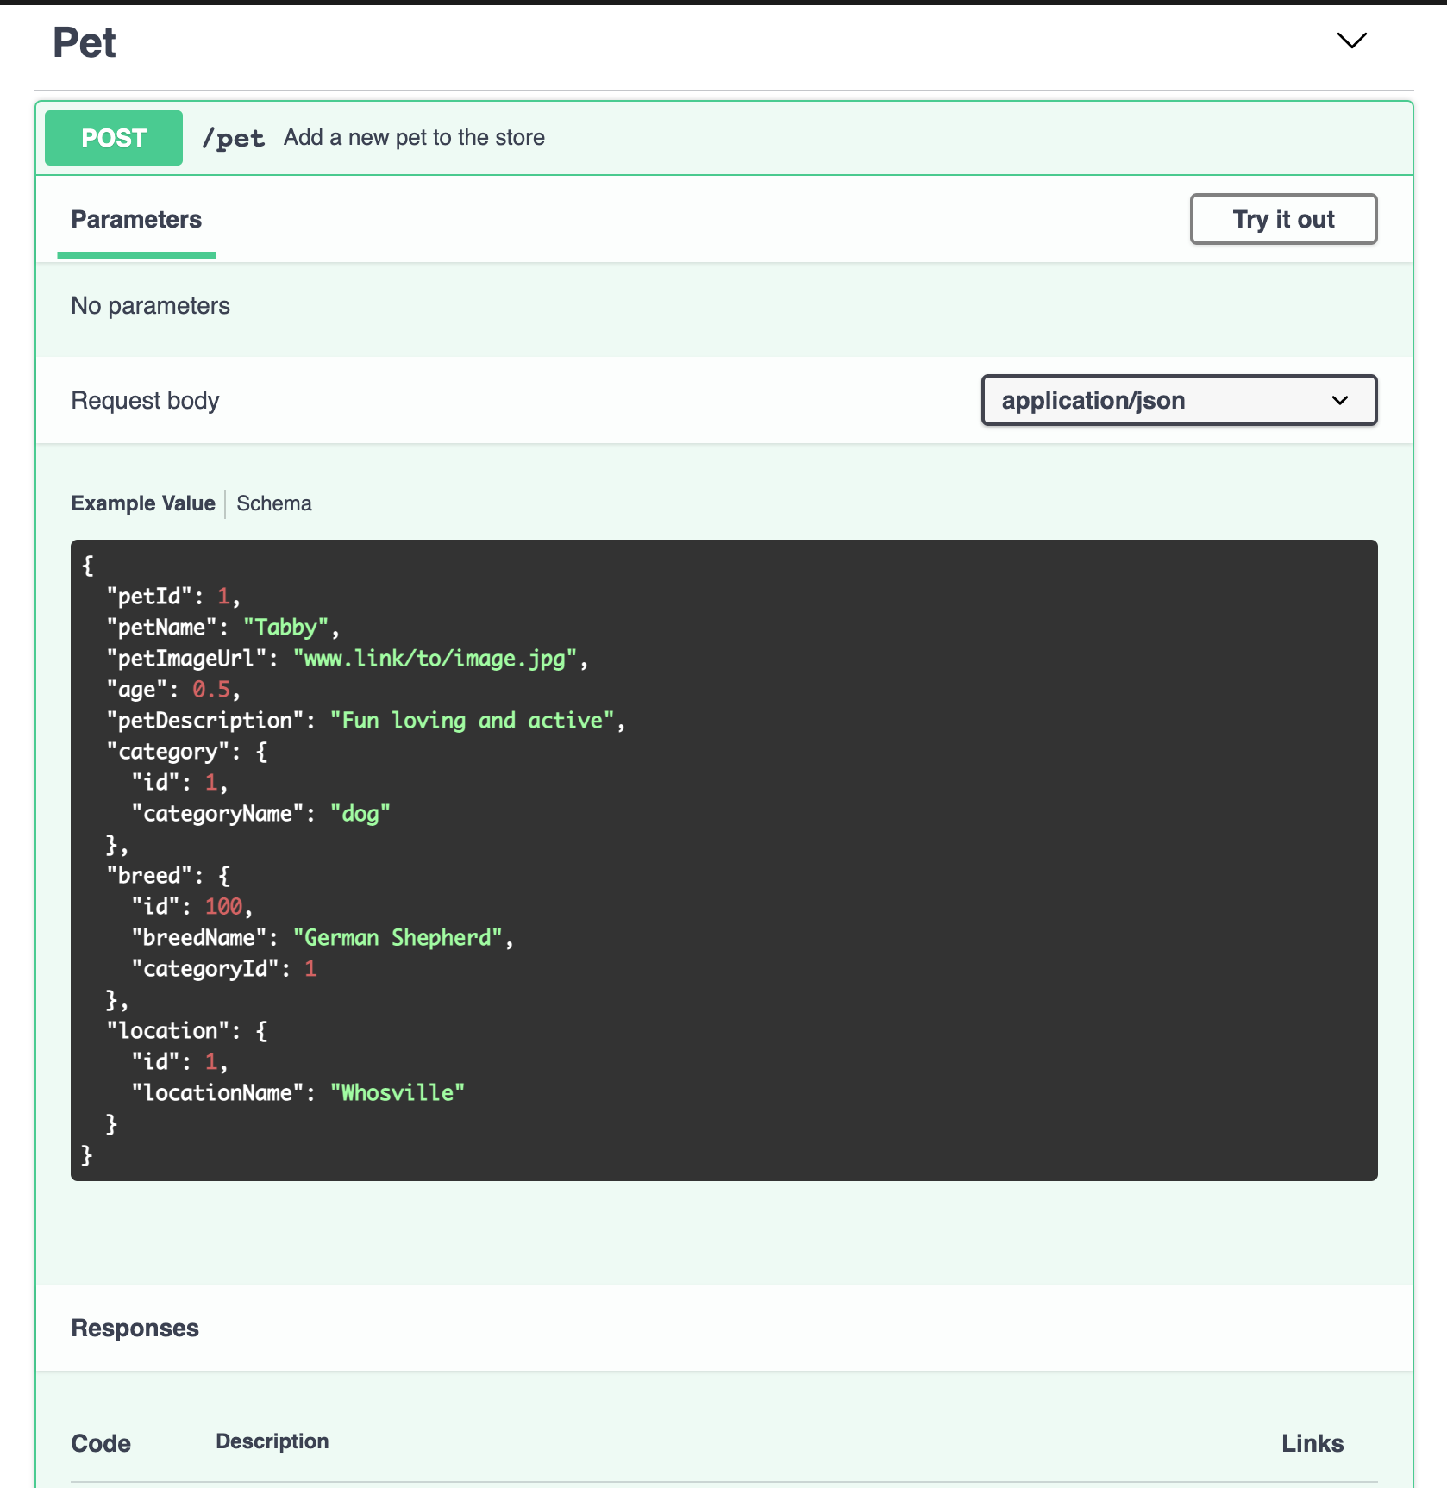The height and width of the screenshot is (1488, 1447).
Task: Click the Links column header
Action: tap(1312, 1443)
